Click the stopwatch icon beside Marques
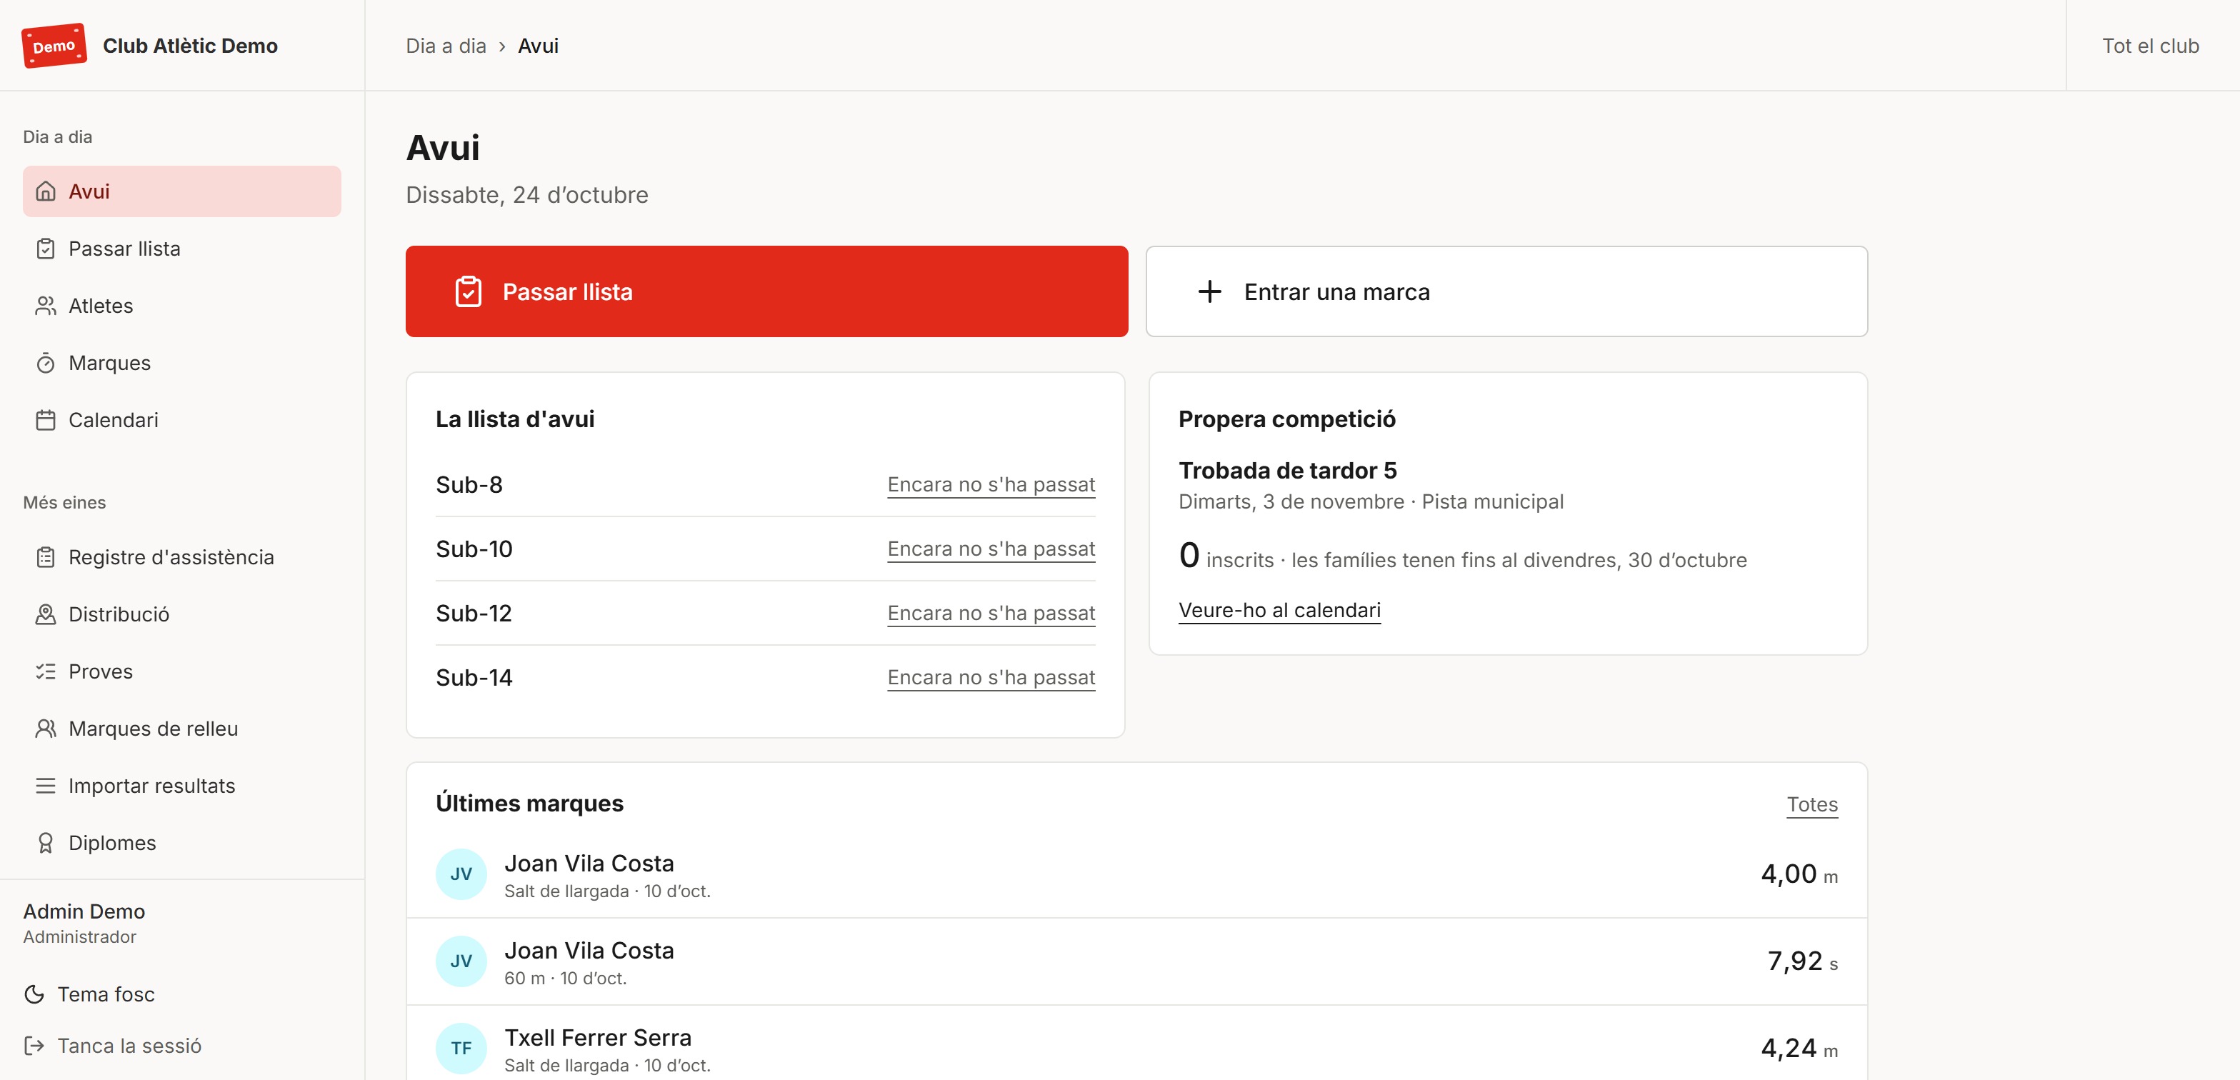2240x1080 pixels. coord(45,364)
